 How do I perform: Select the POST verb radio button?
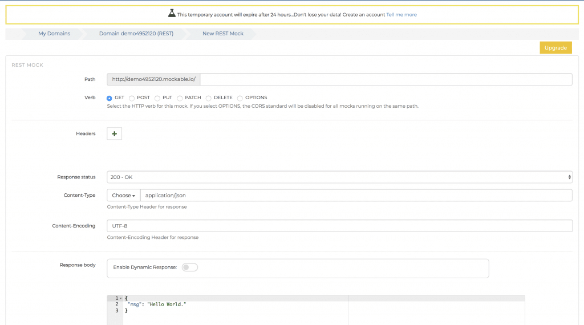point(132,98)
